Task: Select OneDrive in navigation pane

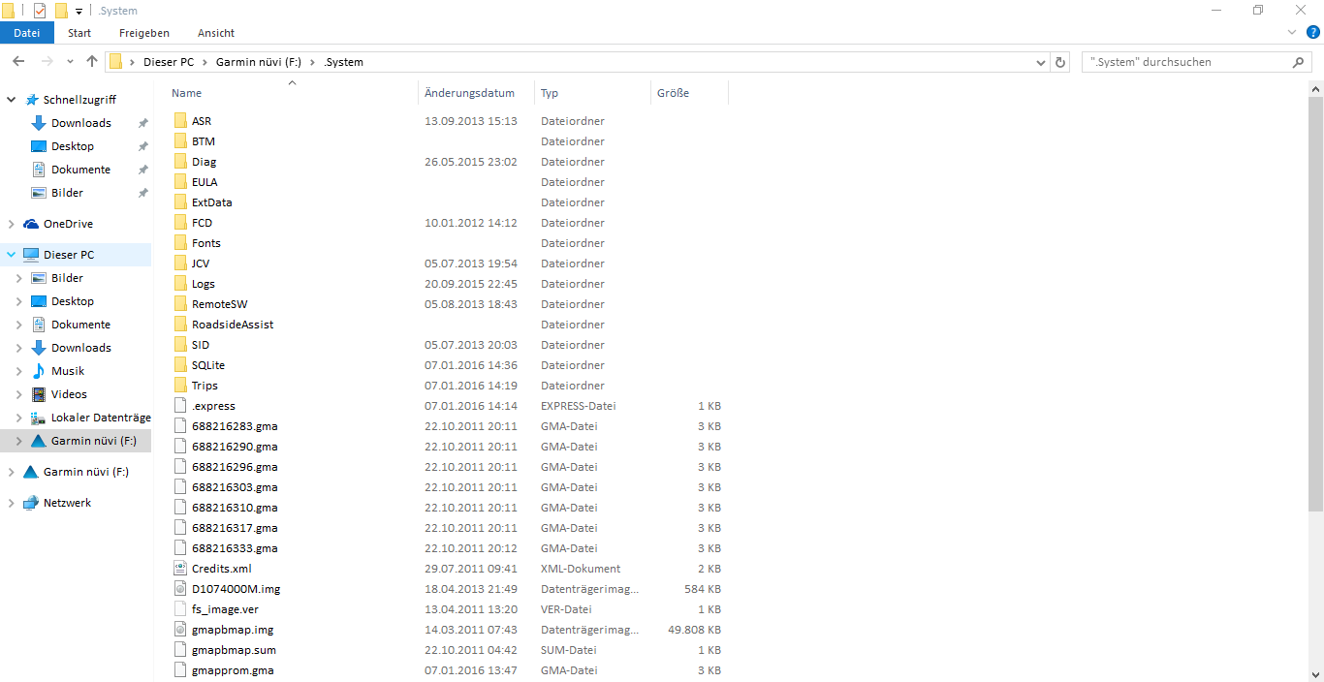Action: [68, 224]
